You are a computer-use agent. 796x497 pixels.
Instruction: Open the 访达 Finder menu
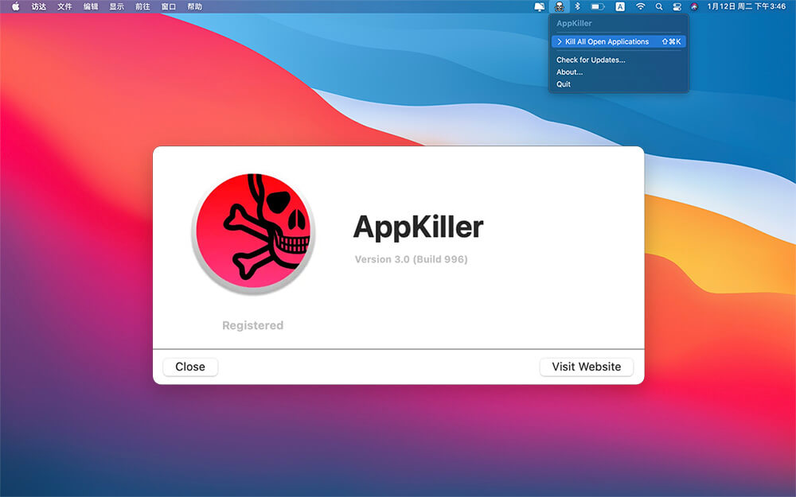[x=38, y=6]
